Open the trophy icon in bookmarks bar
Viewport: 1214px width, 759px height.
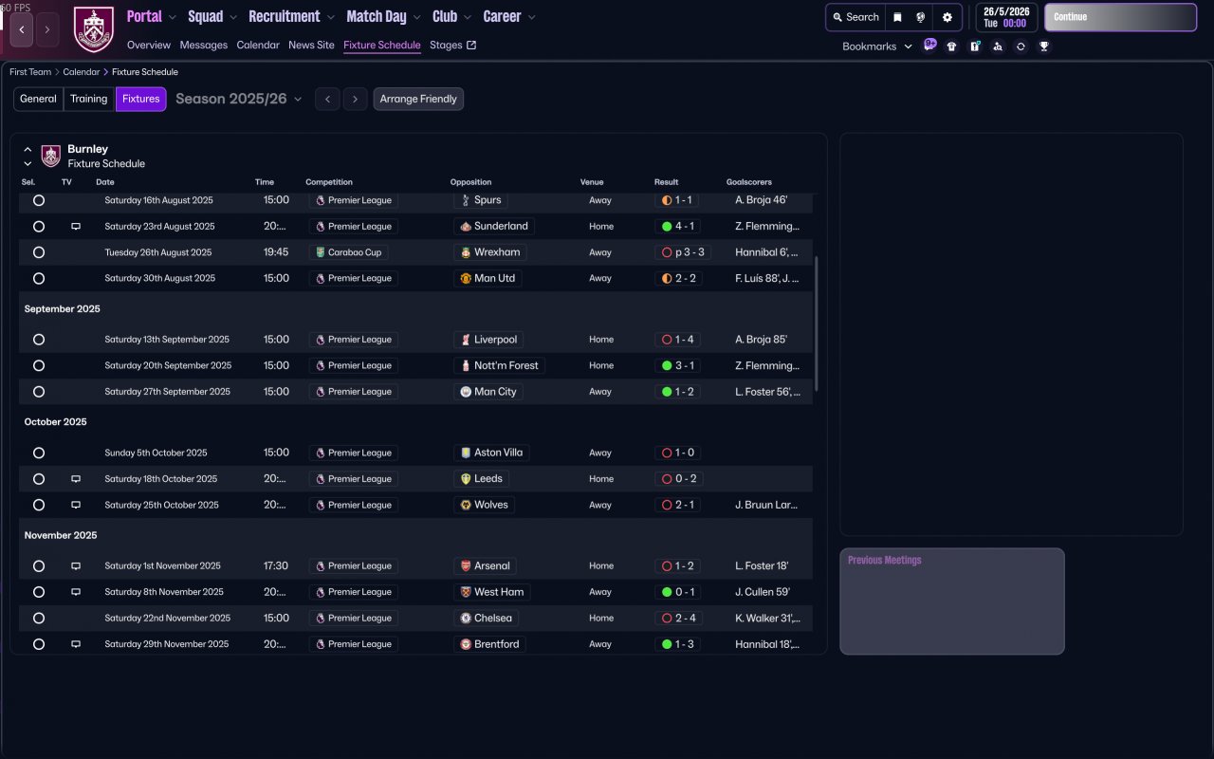click(x=1044, y=46)
